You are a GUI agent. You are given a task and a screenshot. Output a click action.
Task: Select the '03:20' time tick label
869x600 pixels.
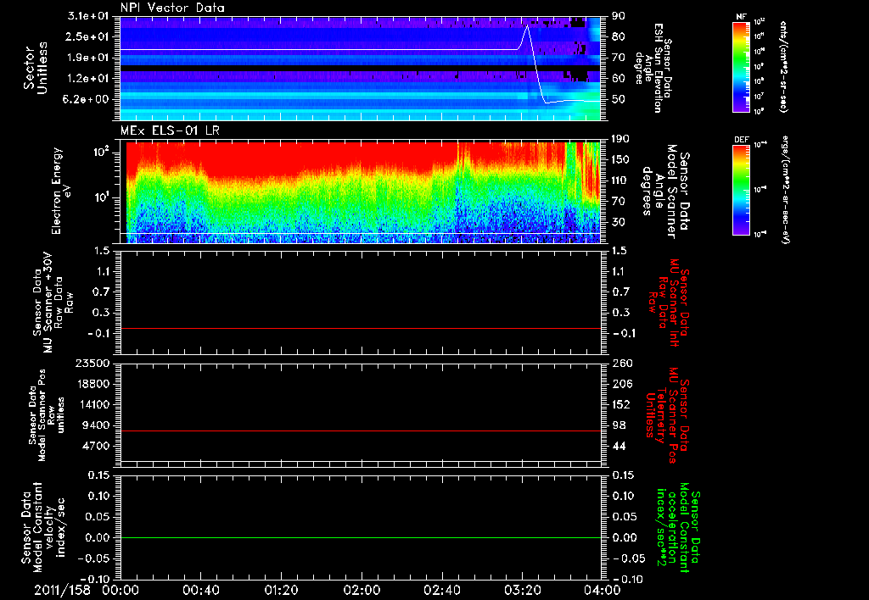[522, 590]
